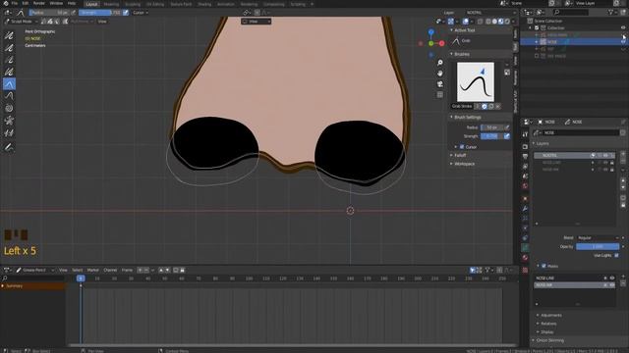Toggle visibility of NOSE LINE mask
This screenshot has height=353, width=629.
[x=612, y=277]
